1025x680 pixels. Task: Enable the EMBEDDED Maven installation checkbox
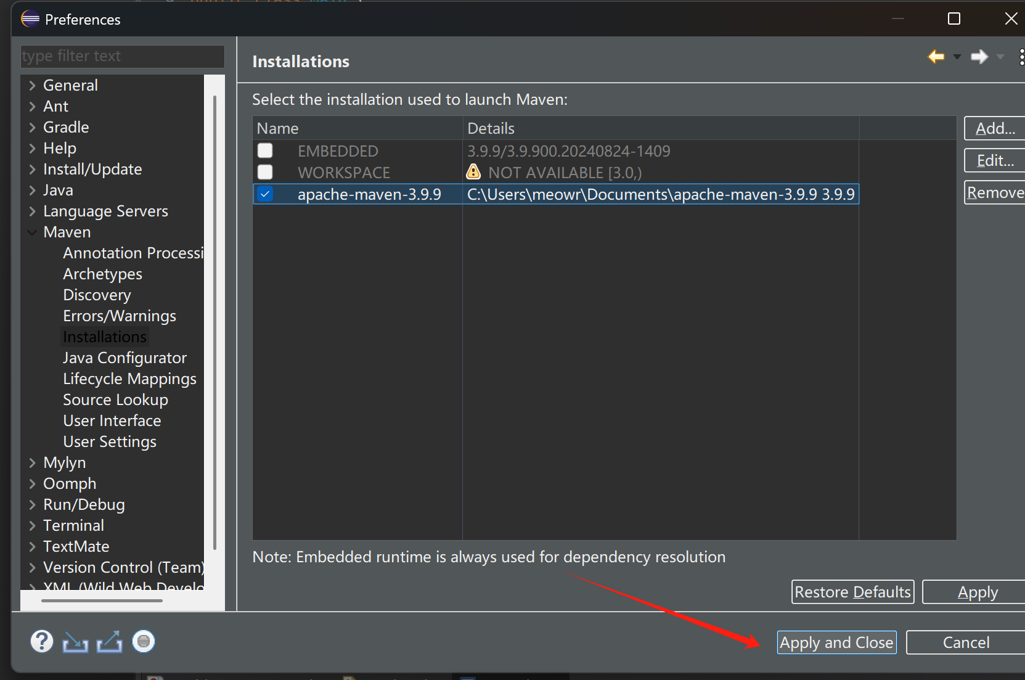265,150
